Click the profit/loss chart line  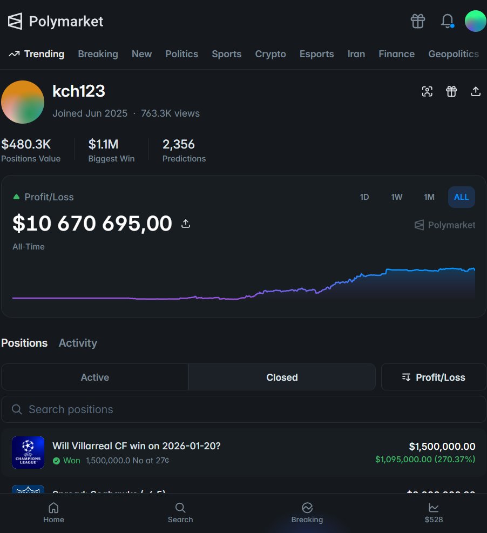point(243,284)
